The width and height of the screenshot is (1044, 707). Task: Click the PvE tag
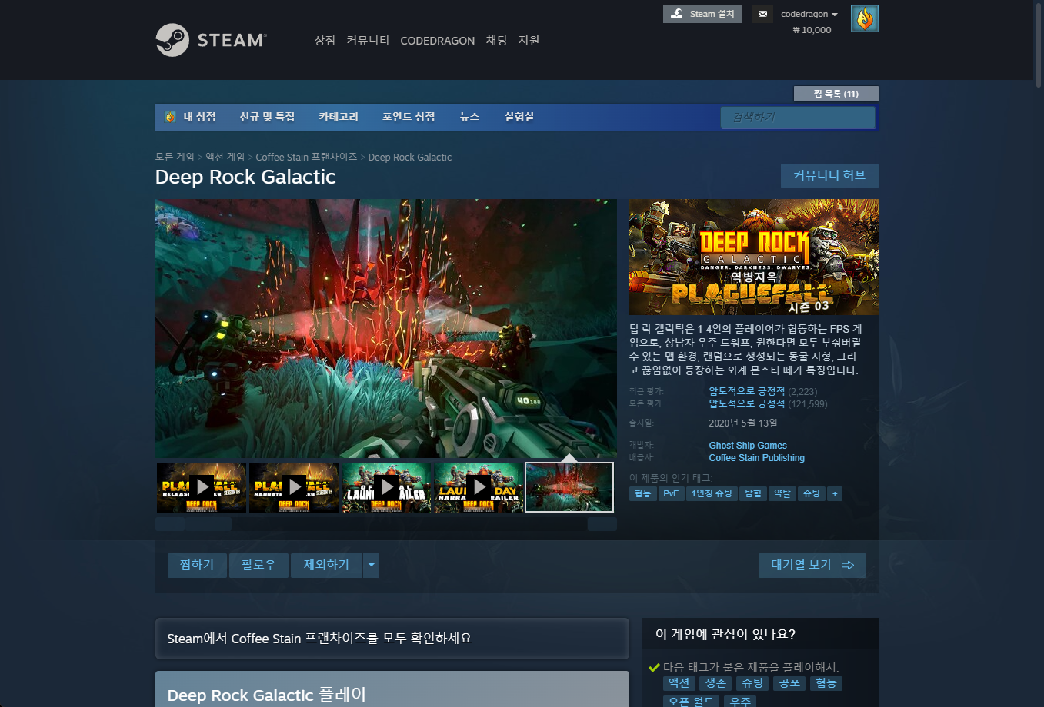coord(671,493)
